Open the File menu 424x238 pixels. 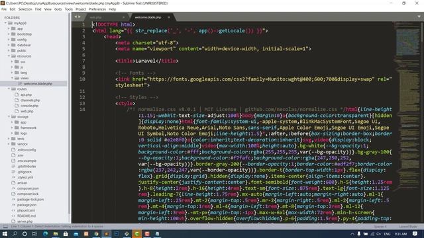click(4, 9)
